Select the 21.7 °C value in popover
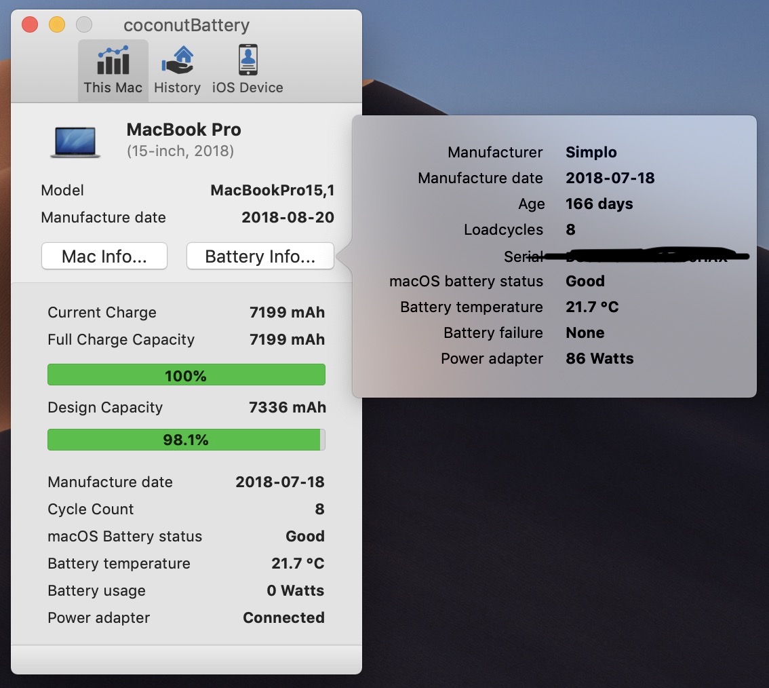Viewport: 769px width, 688px height. (593, 307)
